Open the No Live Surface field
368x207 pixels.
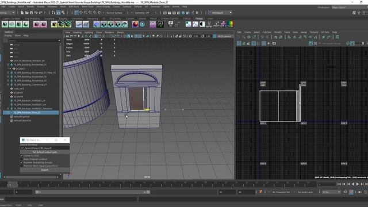[114, 13]
